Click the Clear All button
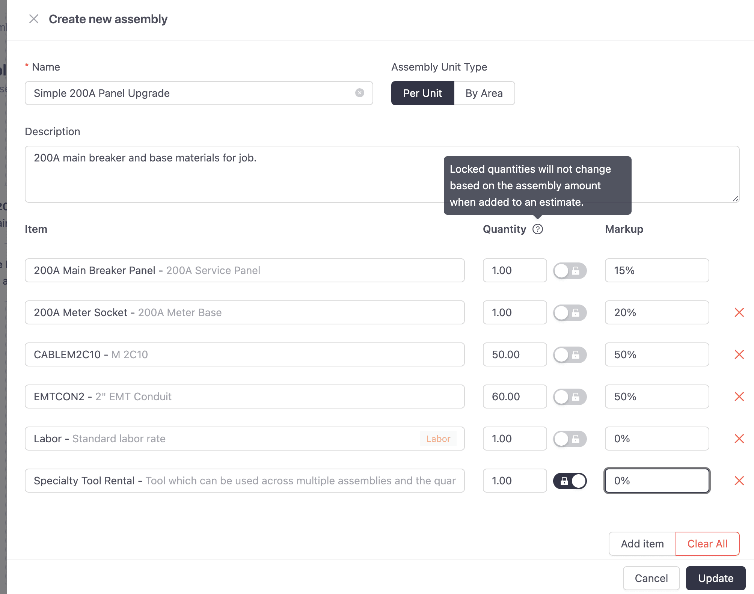 coord(707,544)
